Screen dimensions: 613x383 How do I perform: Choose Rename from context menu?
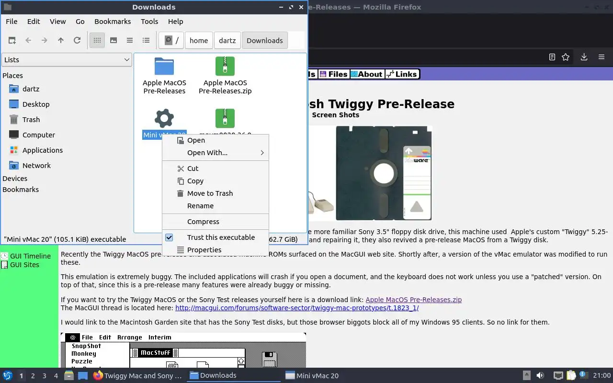click(216, 206)
